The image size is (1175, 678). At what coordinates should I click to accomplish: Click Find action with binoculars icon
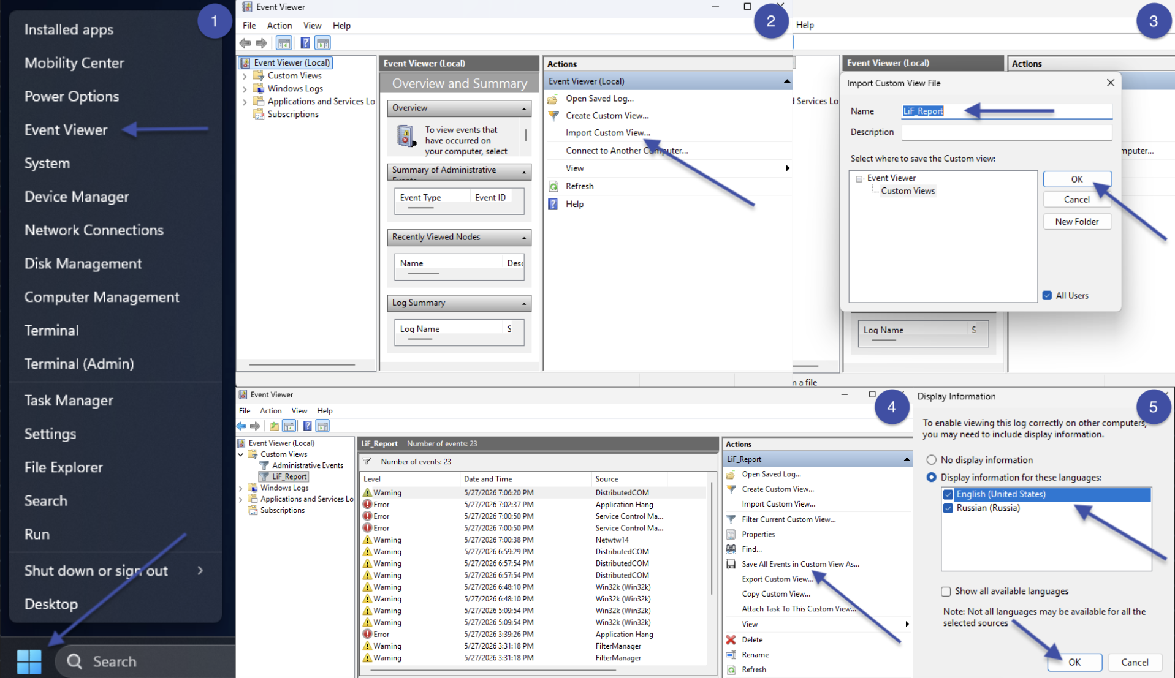pyautogui.click(x=751, y=549)
